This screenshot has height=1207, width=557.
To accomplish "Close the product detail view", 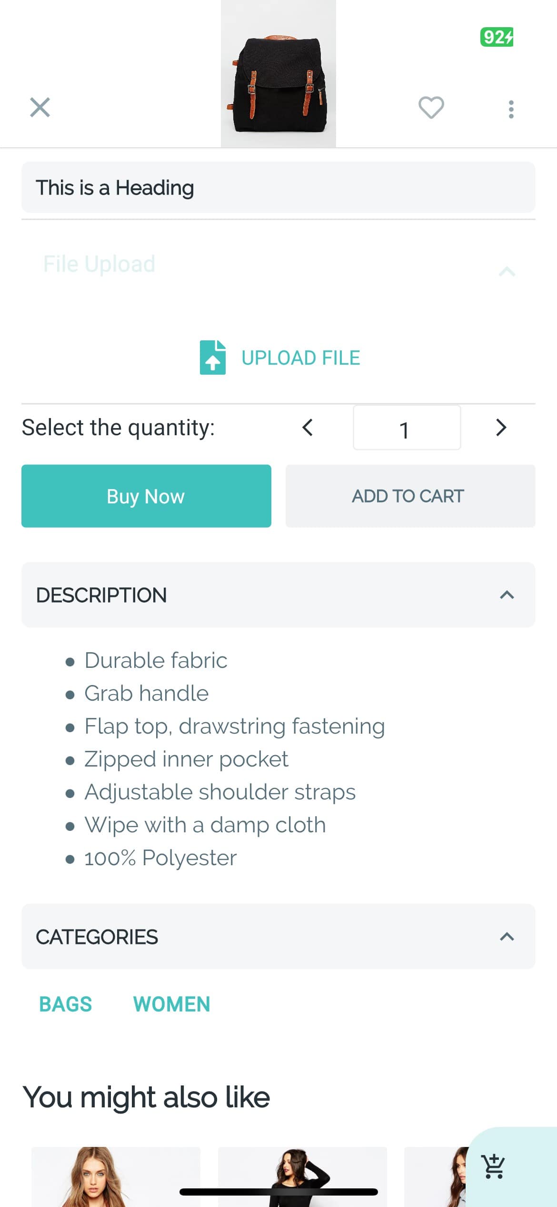I will (x=40, y=109).
